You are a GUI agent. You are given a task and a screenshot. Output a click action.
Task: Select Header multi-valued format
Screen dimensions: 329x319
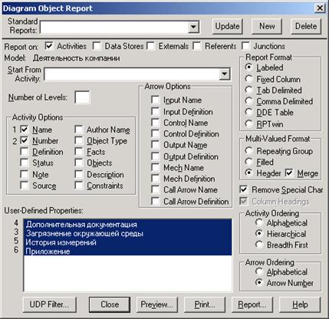click(248, 173)
